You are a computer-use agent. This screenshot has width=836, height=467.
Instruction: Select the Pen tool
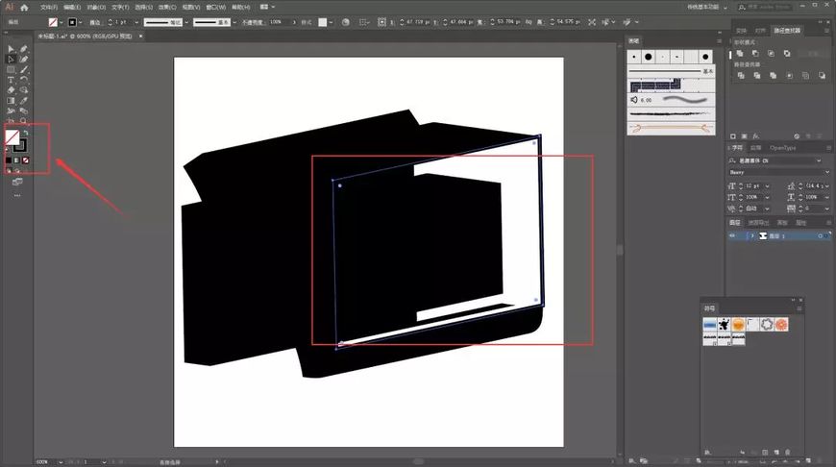coord(24,49)
